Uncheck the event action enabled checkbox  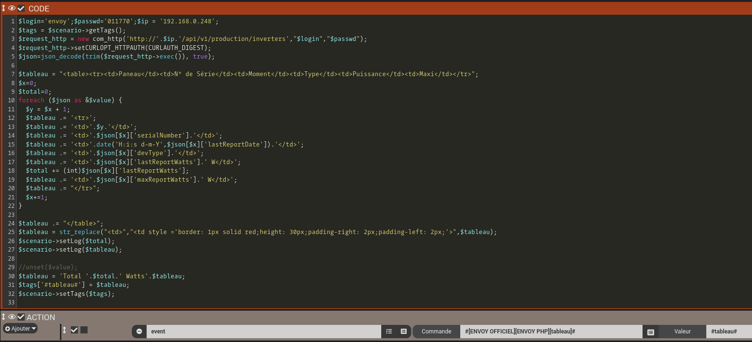74,330
